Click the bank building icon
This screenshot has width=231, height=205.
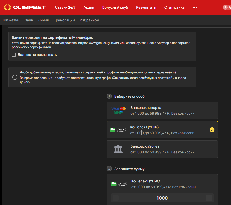pyautogui.click(x=118, y=149)
